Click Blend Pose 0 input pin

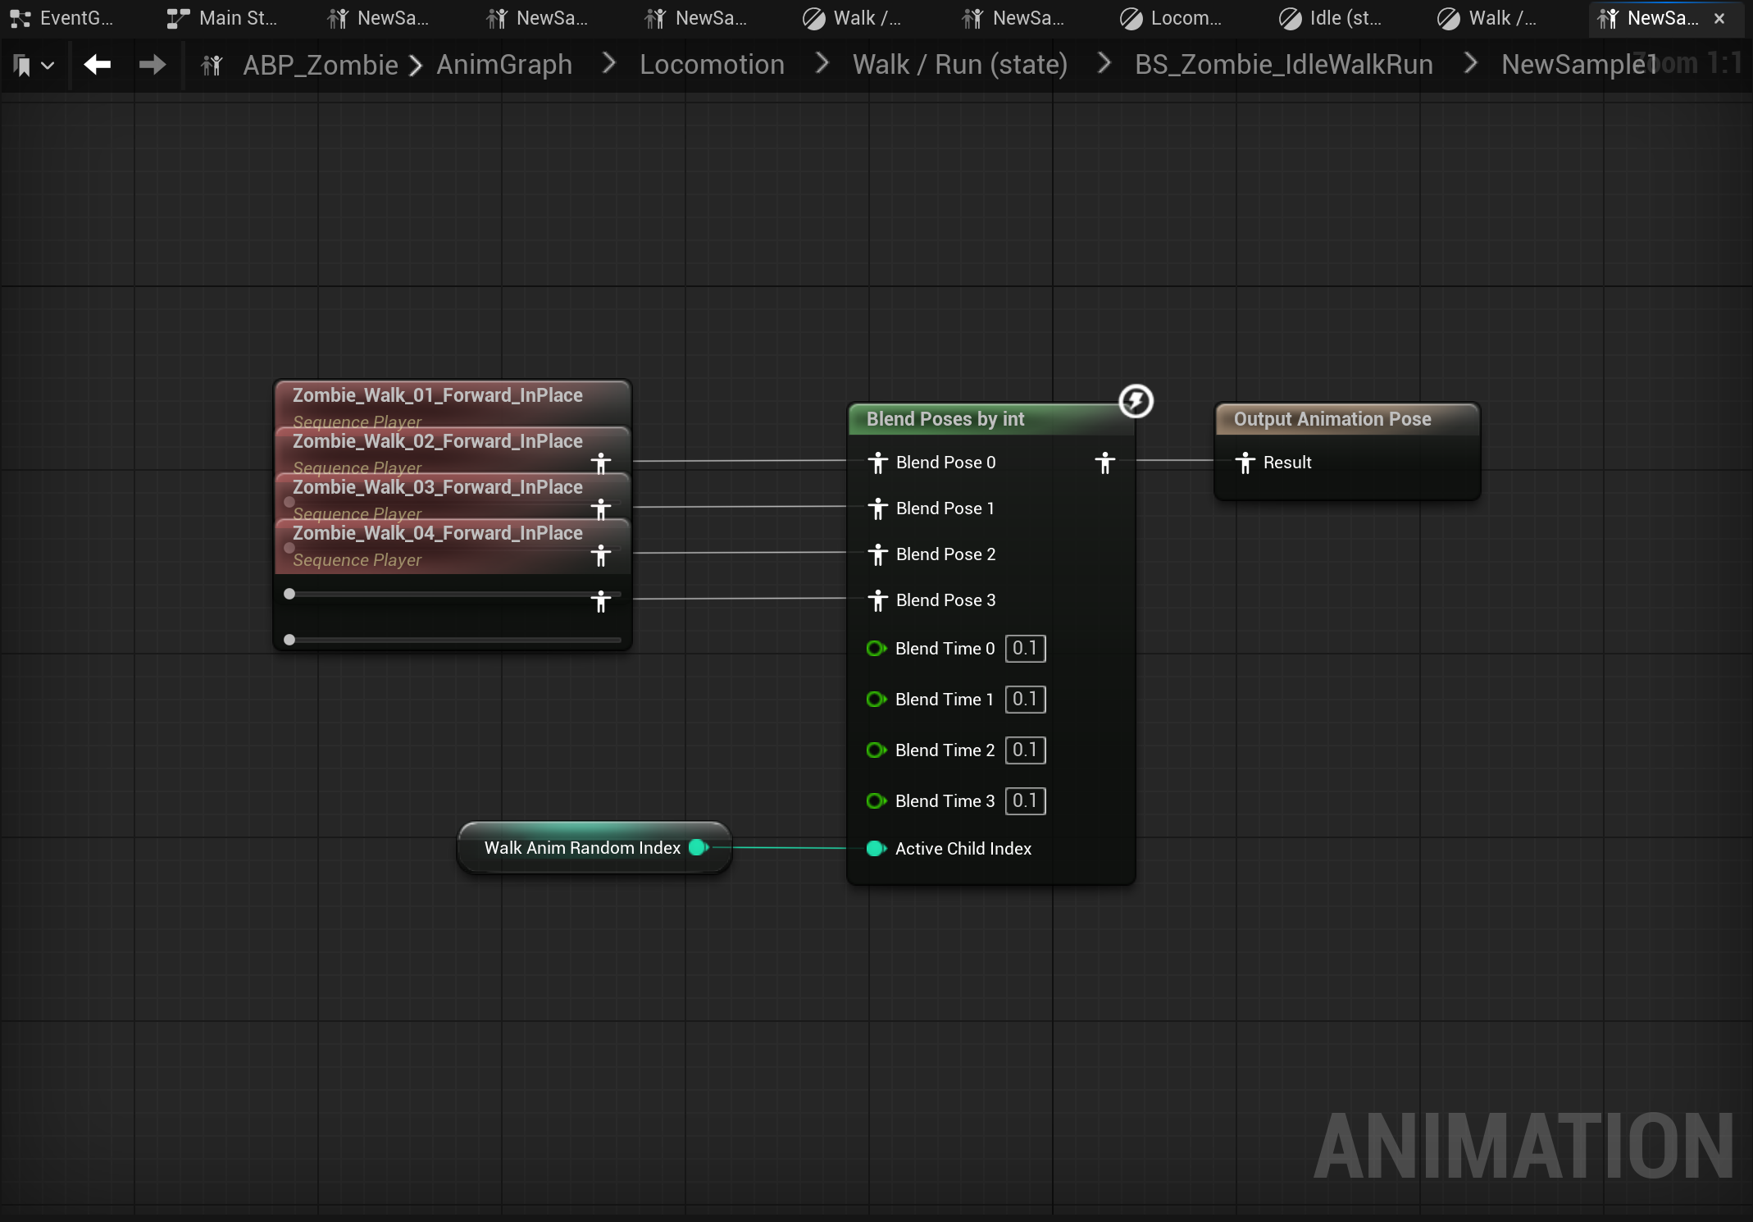tap(878, 463)
